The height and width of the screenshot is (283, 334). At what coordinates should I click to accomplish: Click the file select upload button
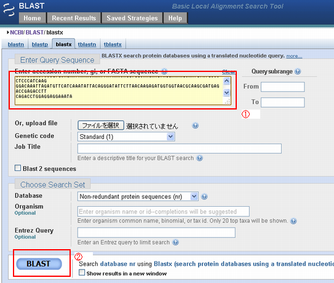click(x=101, y=126)
